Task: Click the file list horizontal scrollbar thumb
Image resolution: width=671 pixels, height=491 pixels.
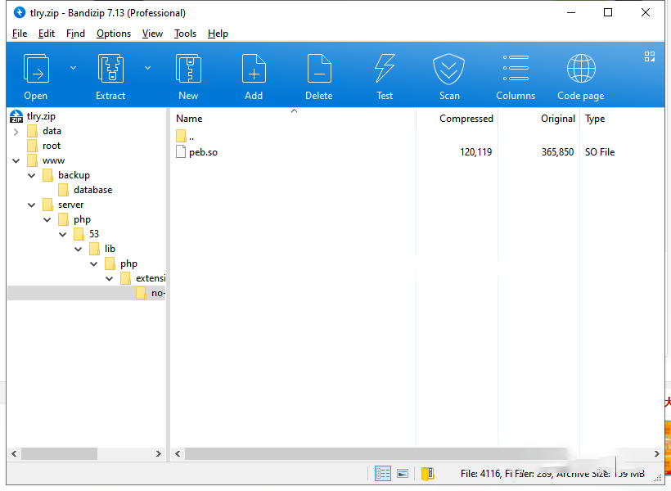Action: pos(376,453)
